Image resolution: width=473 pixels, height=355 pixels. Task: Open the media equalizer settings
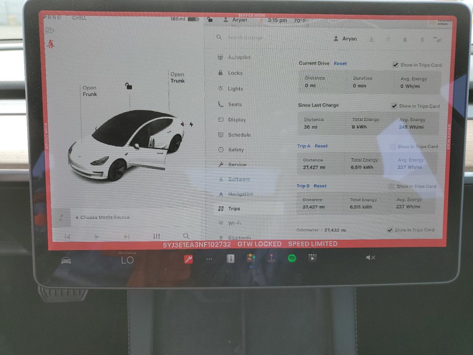coord(157,236)
